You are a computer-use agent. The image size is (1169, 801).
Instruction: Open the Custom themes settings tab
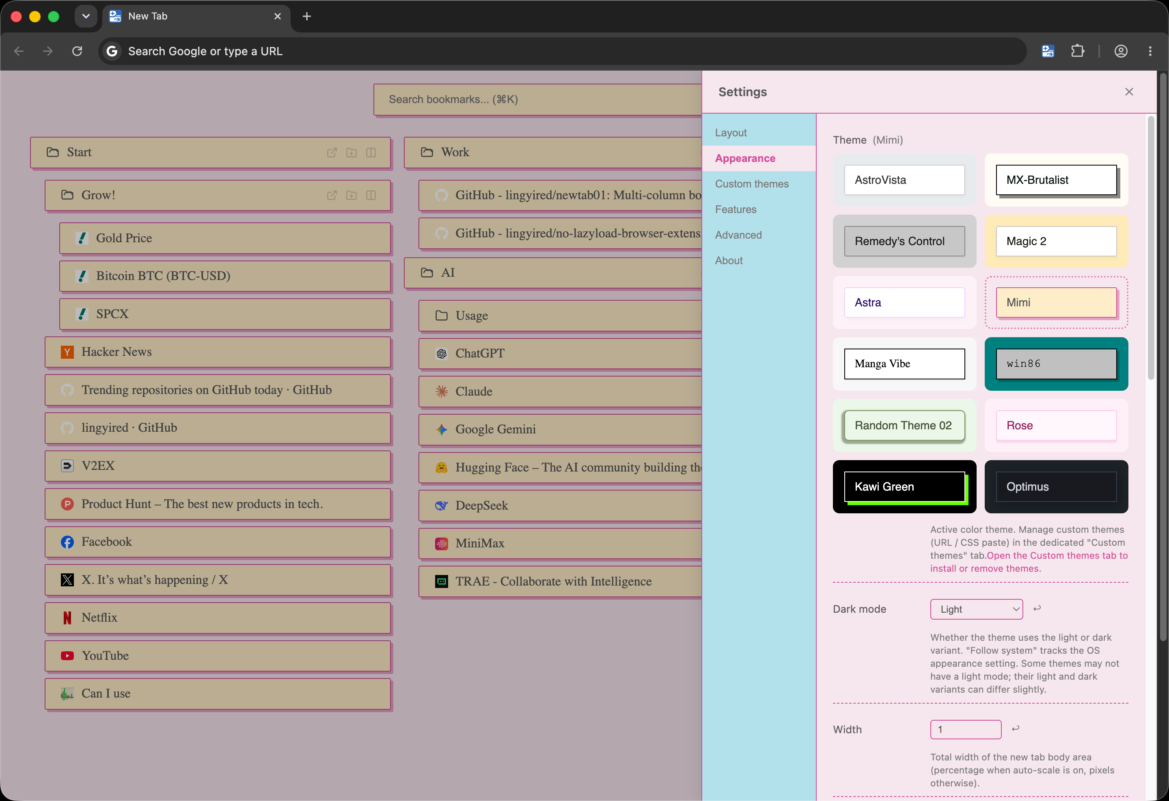[x=759, y=184]
